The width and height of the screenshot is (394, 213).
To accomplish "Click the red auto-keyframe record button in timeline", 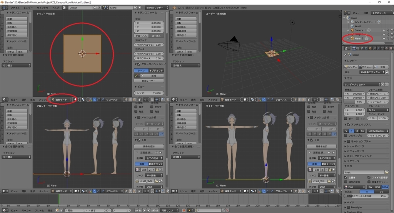I will coord(184,210).
